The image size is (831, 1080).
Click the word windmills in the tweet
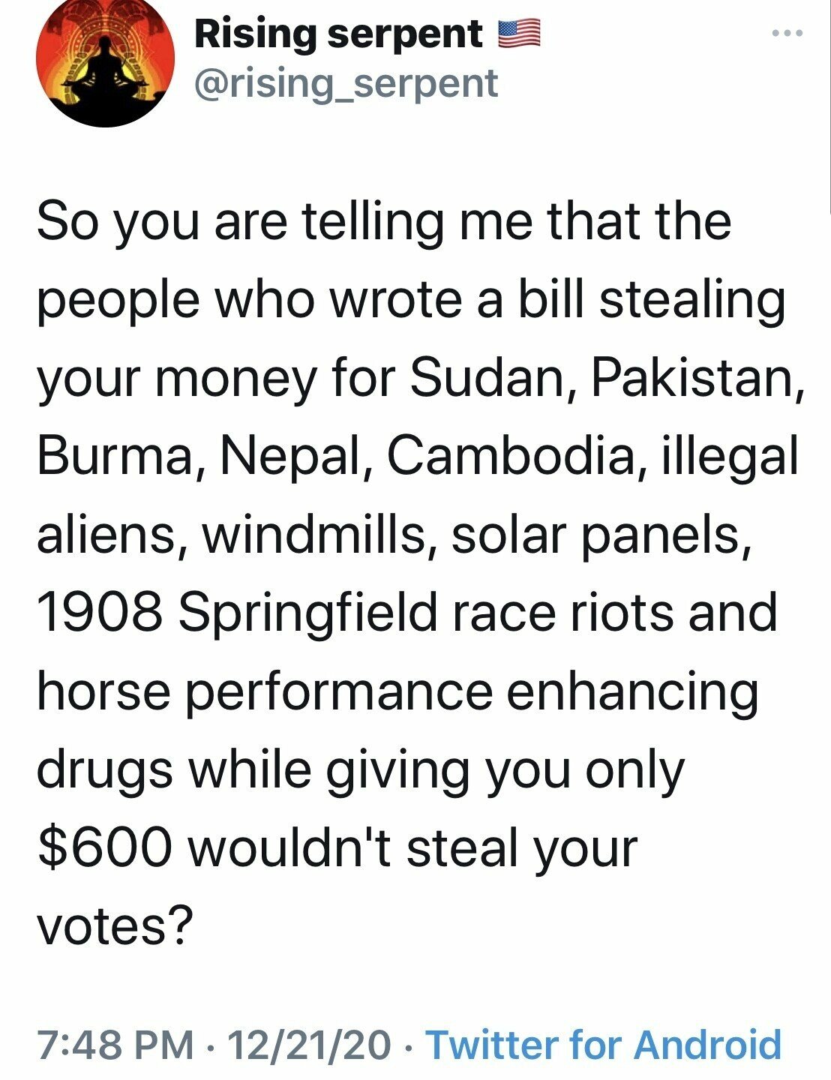319,535
